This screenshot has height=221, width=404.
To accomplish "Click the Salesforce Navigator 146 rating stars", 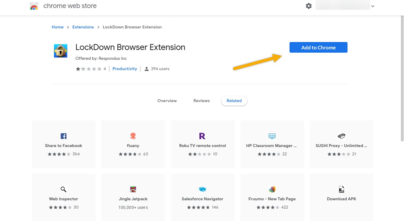I will click(x=198, y=208).
